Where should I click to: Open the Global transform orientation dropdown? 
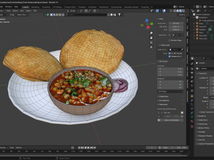coord(72,11)
